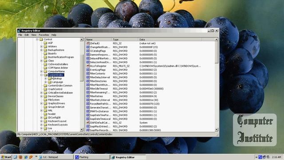Viewport: 284px width, 160px height.
Task: Expand the CriticalDeviceDatabase key
Action: (x=41, y=93)
